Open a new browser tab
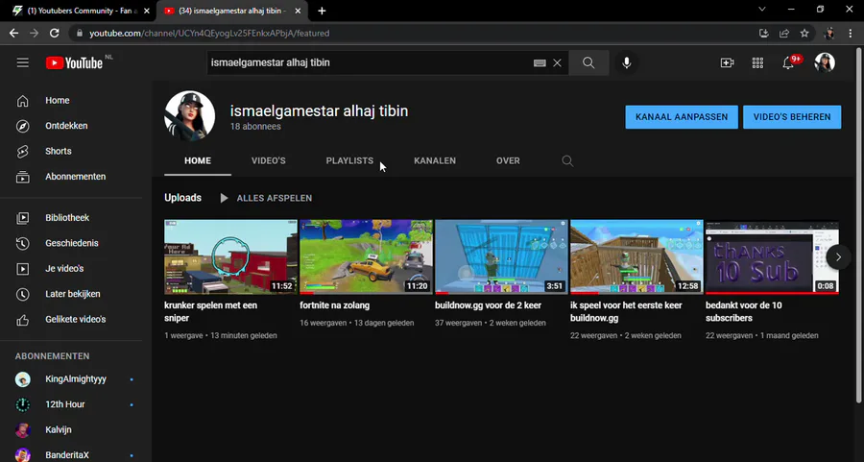The height and width of the screenshot is (462, 864). point(322,11)
